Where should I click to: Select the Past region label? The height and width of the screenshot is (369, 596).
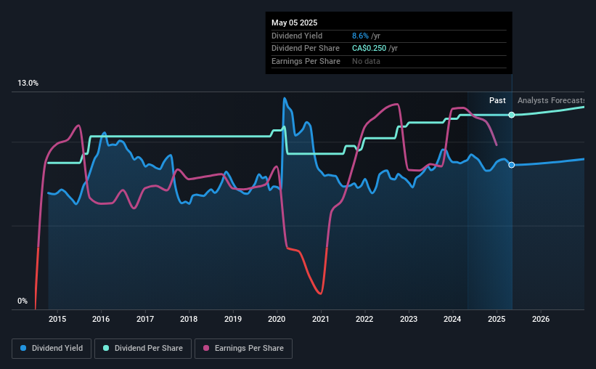[497, 100]
